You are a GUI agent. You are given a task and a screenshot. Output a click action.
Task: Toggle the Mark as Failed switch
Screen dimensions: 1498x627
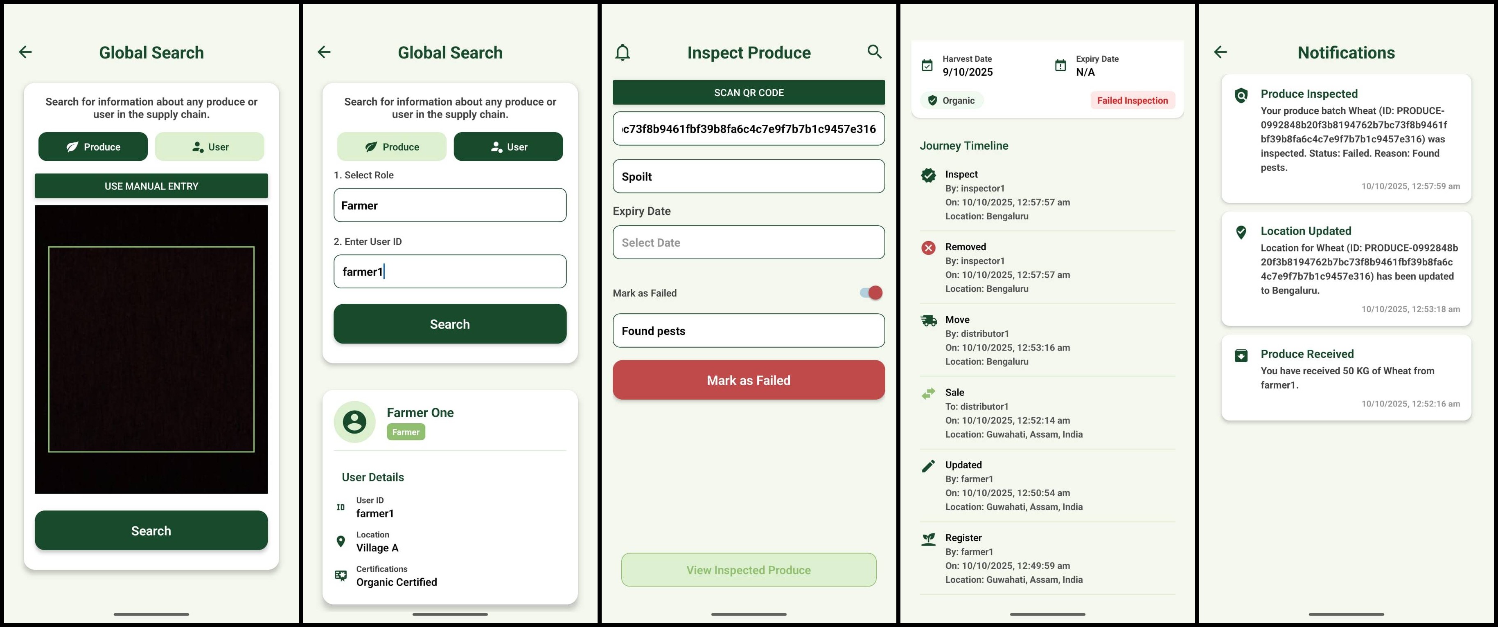(x=871, y=293)
